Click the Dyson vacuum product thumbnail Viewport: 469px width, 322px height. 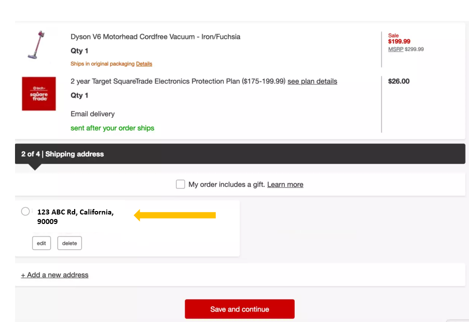click(37, 45)
